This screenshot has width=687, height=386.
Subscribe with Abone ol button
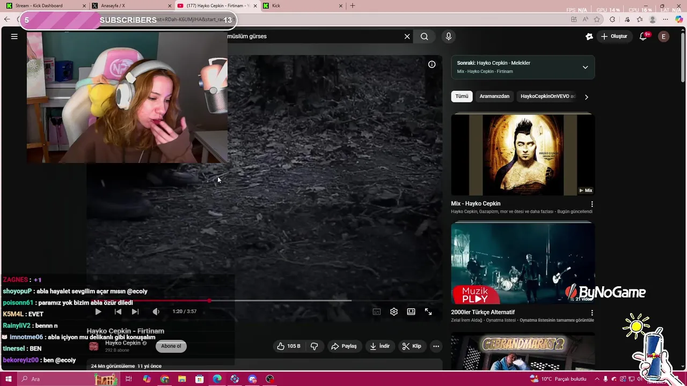(x=171, y=346)
